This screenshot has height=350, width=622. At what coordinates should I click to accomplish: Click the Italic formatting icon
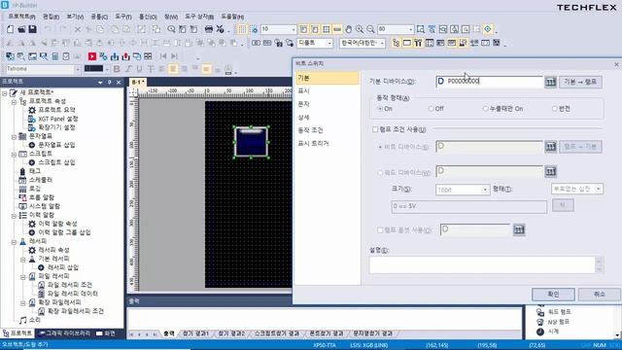tap(128, 69)
